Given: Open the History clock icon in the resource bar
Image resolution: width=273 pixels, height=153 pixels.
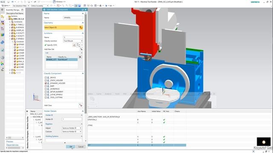Looking at the screenshot, I should tap(3, 58).
